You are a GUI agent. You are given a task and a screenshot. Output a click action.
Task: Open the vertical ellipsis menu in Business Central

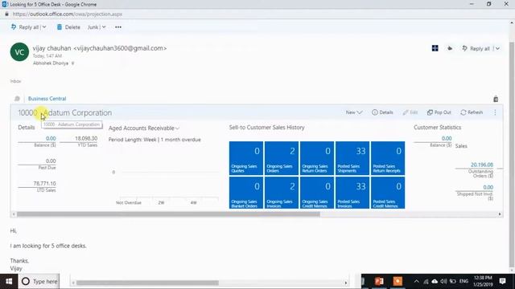click(495, 112)
